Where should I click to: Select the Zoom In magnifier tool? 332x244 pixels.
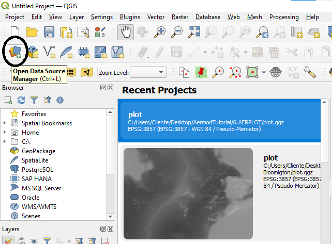click(159, 32)
